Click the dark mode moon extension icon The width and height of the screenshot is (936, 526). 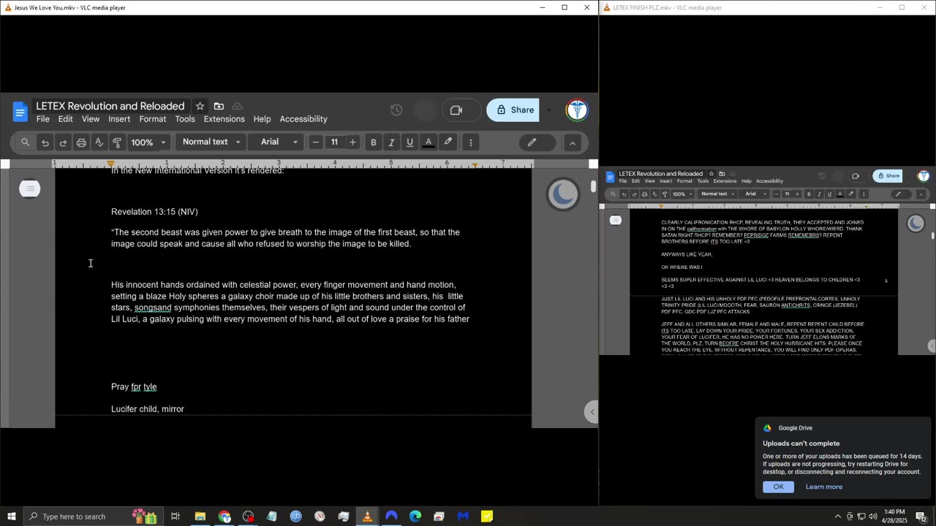tap(562, 194)
